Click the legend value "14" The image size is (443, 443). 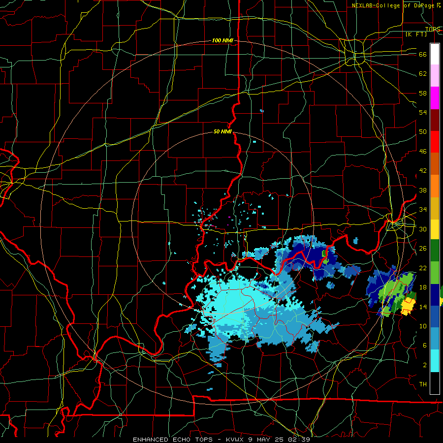tap(423, 307)
